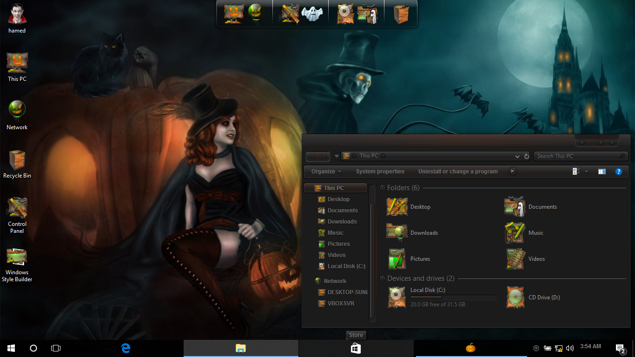Select Local Disk (C:) in navigation pane
This screenshot has width=635, height=357.
pos(346,266)
